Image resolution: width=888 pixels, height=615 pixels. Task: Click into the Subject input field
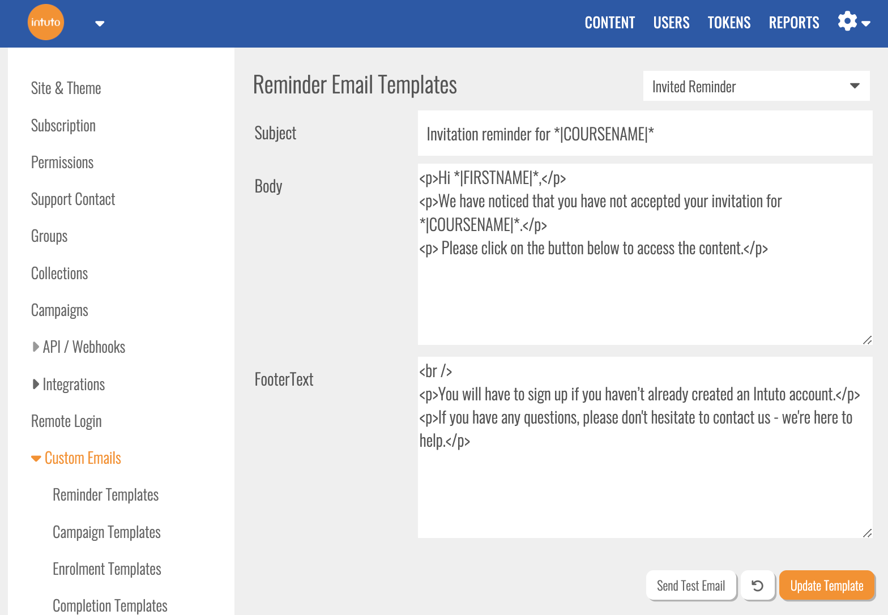(x=644, y=134)
